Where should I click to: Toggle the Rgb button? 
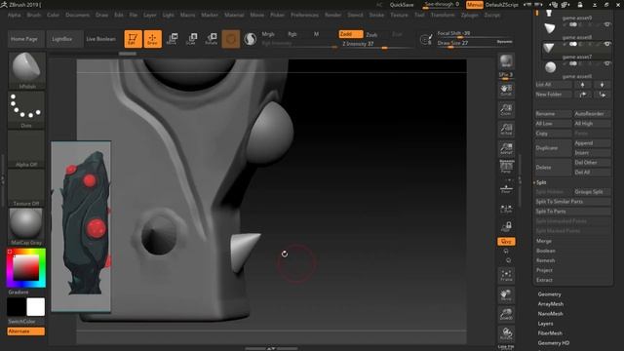tap(292, 34)
